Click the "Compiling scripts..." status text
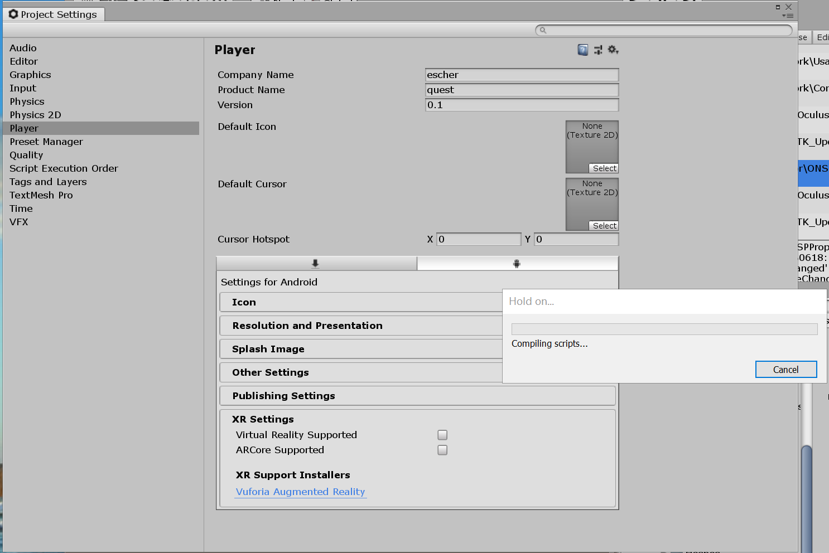The height and width of the screenshot is (553, 829). coord(550,343)
